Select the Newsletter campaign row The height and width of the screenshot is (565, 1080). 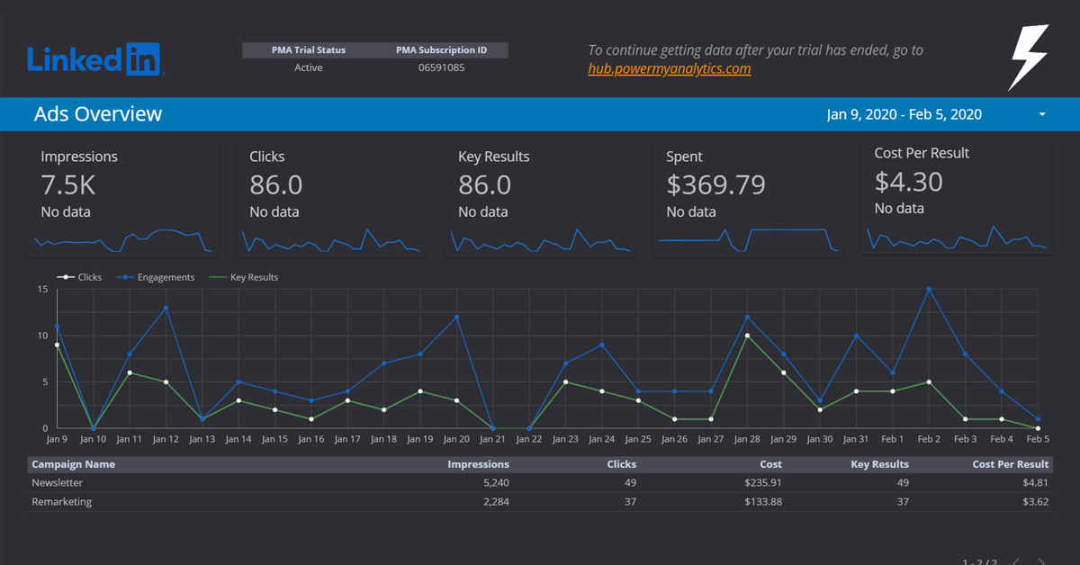pyautogui.click(x=58, y=482)
